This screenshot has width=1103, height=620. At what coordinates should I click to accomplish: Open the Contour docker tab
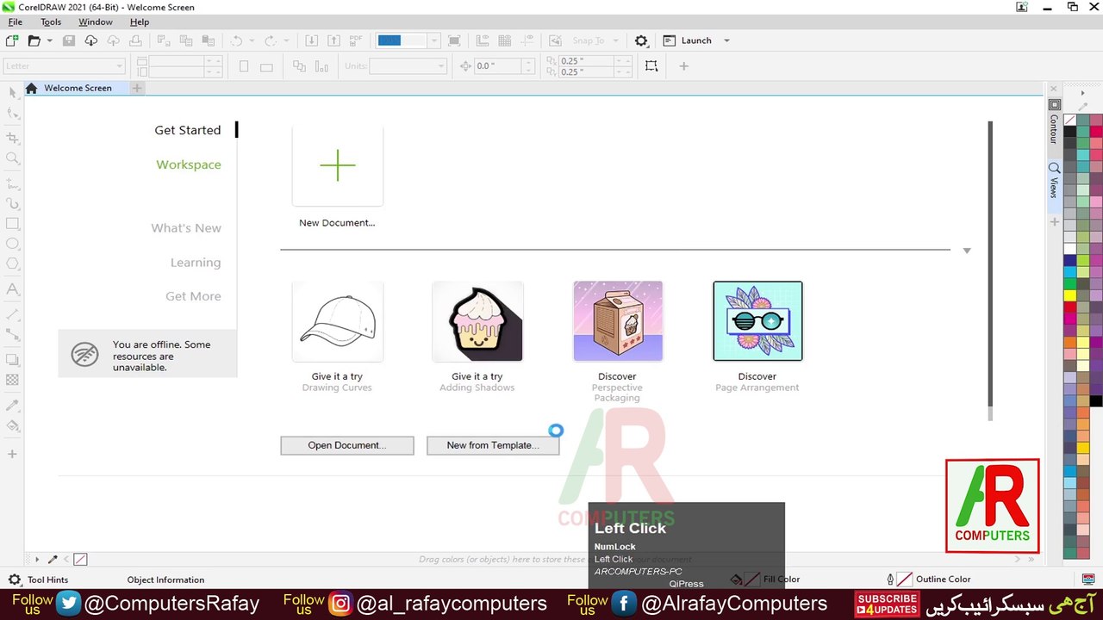click(1053, 129)
